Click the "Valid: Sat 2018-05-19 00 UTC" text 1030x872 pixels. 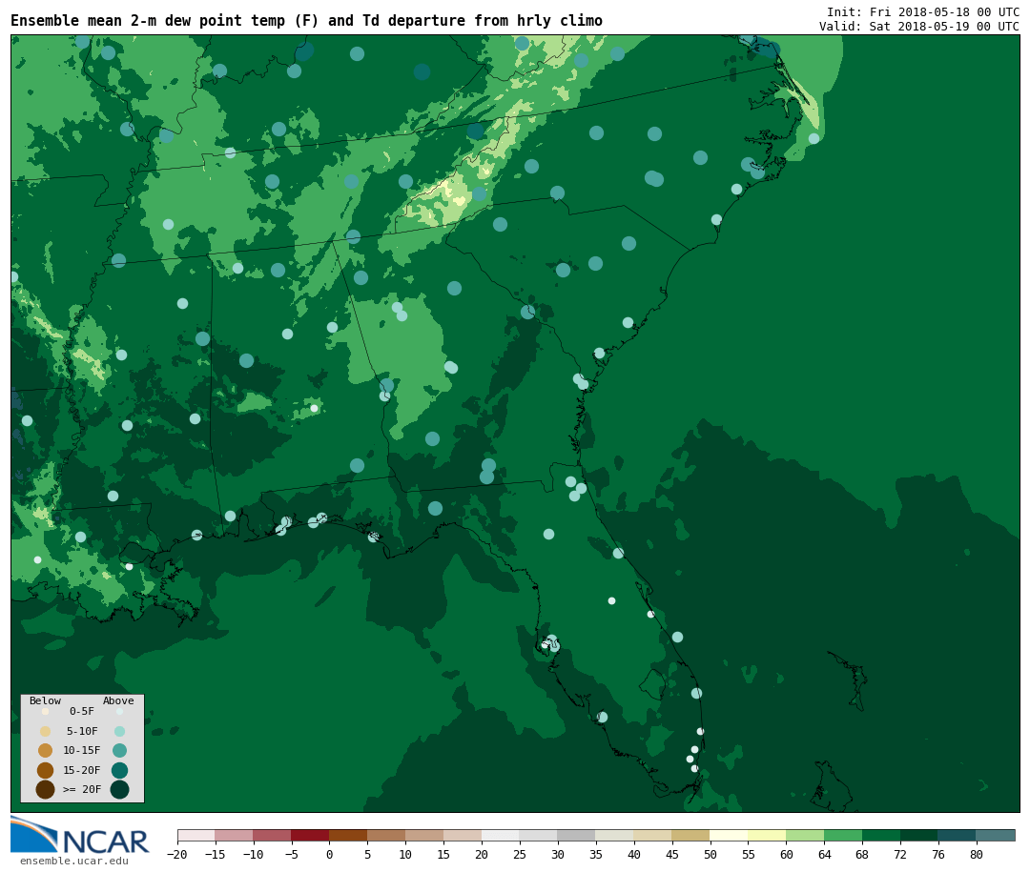pyautogui.click(x=919, y=27)
